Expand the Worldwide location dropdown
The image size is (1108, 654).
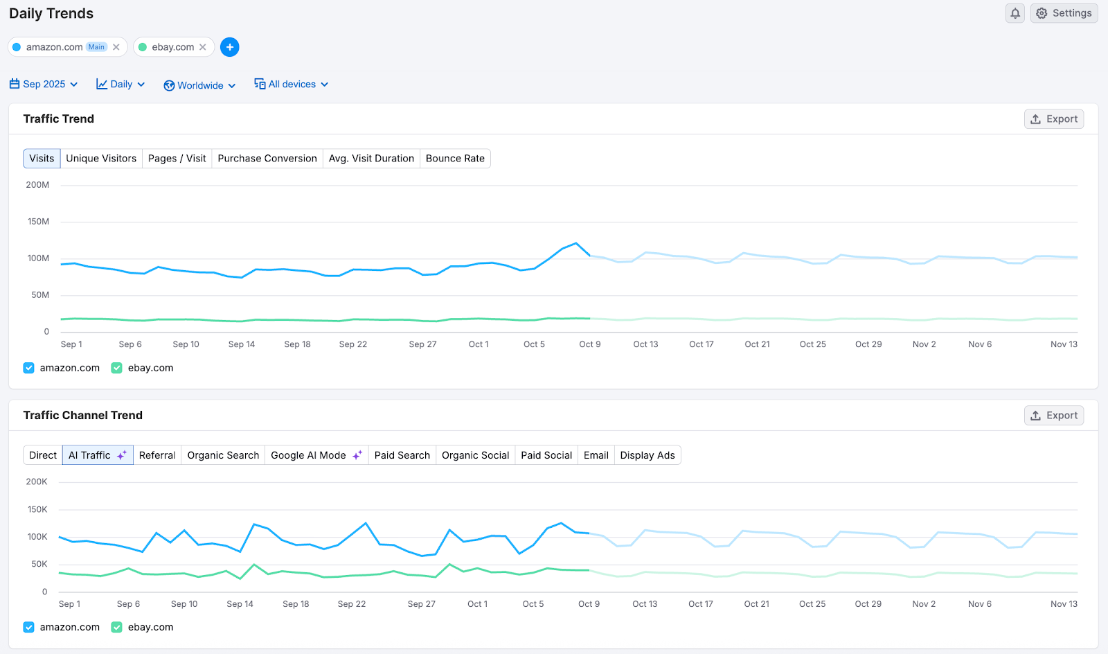tap(199, 85)
